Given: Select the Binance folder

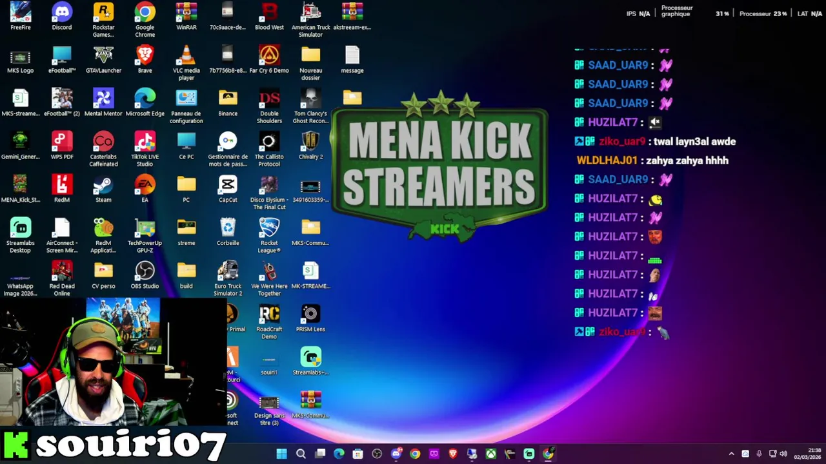Looking at the screenshot, I should click(228, 103).
